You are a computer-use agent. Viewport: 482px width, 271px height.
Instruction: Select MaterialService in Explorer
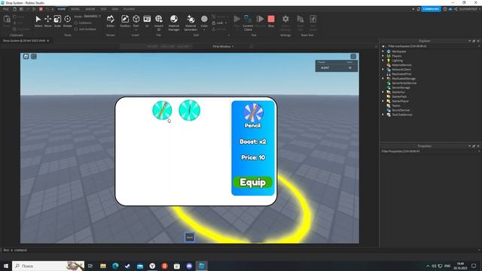click(401, 65)
